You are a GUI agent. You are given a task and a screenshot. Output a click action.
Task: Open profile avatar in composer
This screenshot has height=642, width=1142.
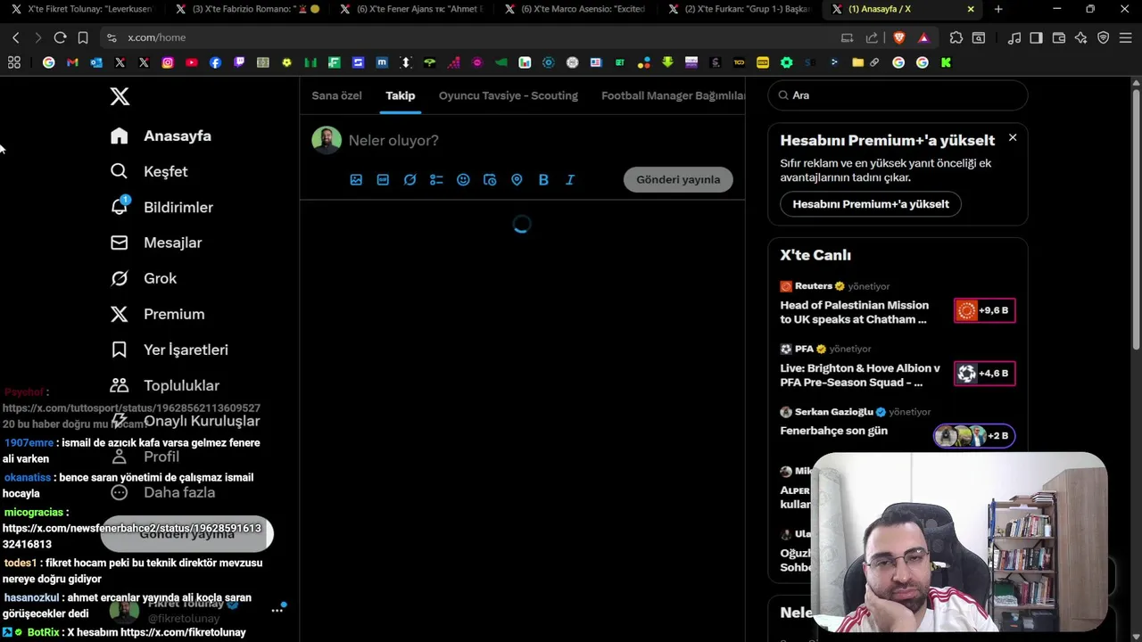(327, 140)
